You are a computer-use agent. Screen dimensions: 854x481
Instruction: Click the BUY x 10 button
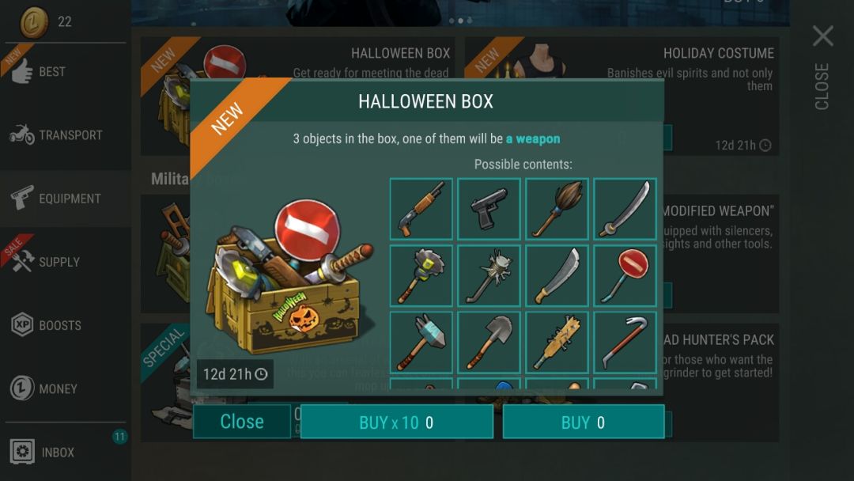396,422
